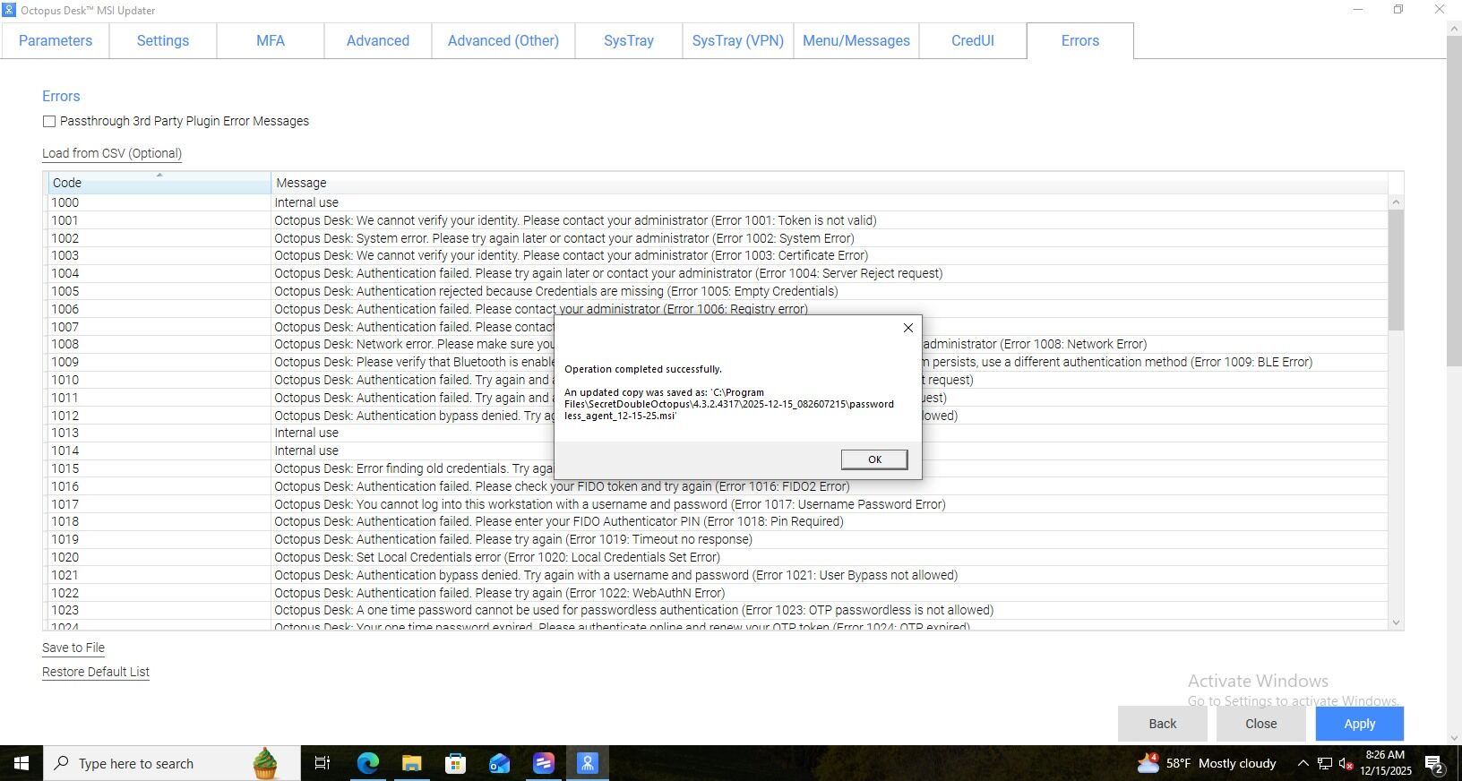The image size is (1462, 781).
Task: Select the error 1004 Server Reject request message
Action: (608, 273)
